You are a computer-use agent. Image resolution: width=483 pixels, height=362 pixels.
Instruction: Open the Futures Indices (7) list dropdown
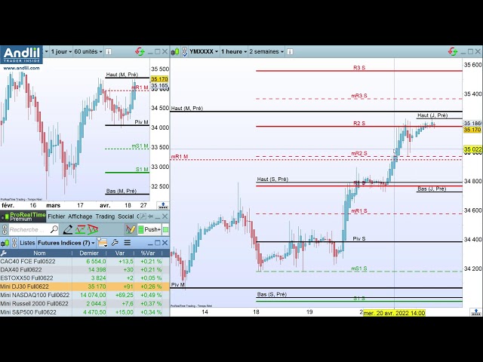point(66,243)
